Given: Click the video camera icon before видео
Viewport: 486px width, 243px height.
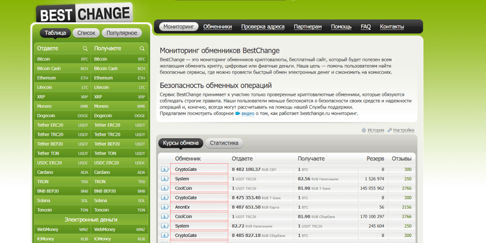Looking at the screenshot, I should [x=238, y=114].
